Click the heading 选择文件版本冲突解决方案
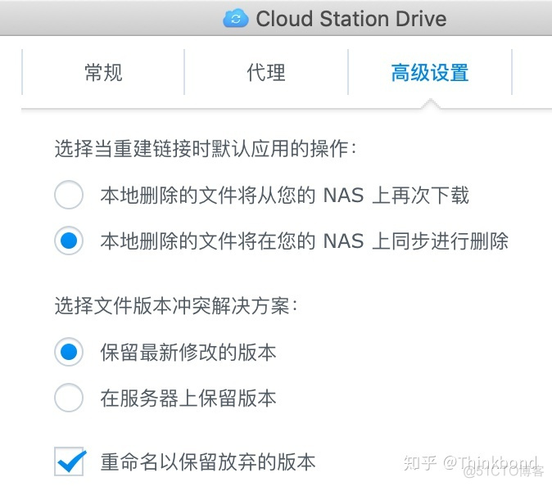Viewport: 552px width, 486px height. point(176,306)
